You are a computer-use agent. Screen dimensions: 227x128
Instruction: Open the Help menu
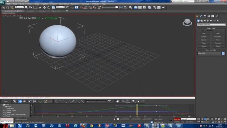(104, 4)
